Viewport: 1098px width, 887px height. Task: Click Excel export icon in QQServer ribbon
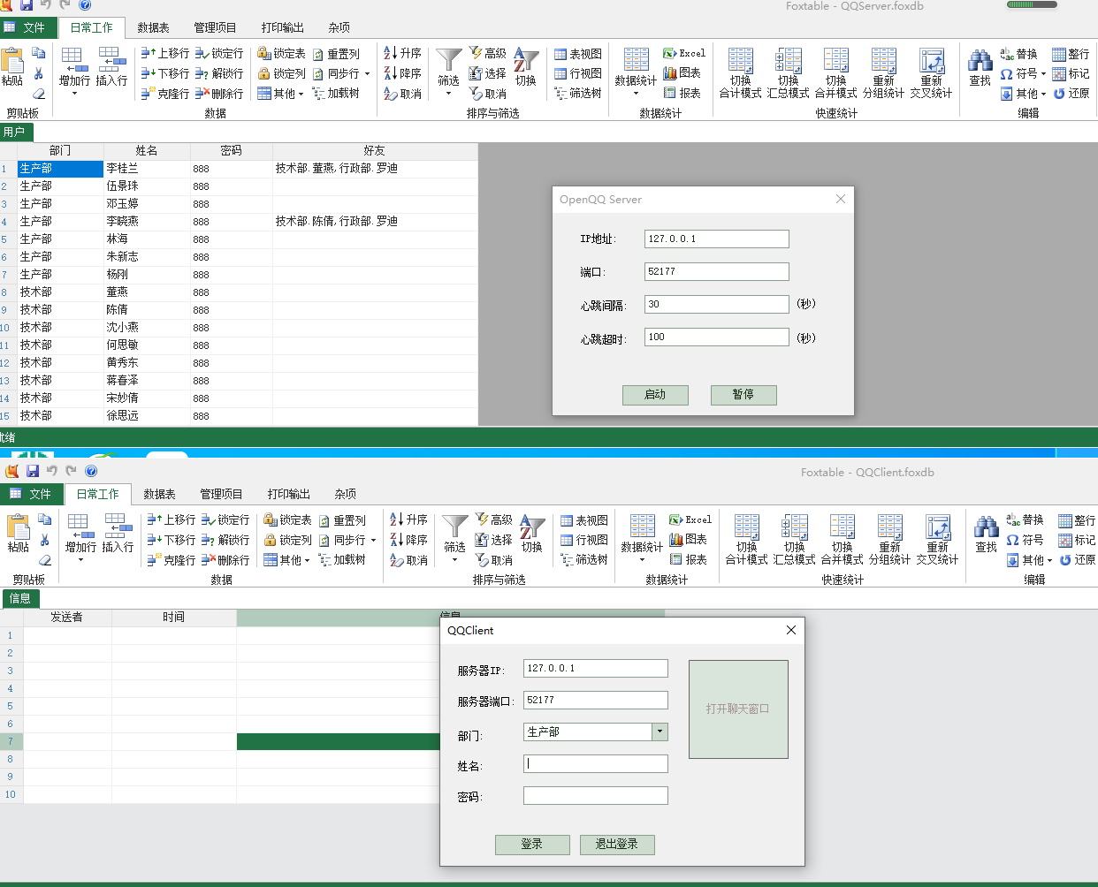click(x=670, y=53)
